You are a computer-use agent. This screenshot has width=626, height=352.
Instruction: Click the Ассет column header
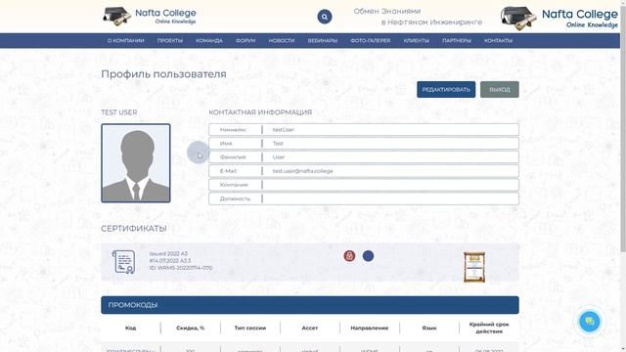[x=310, y=328]
